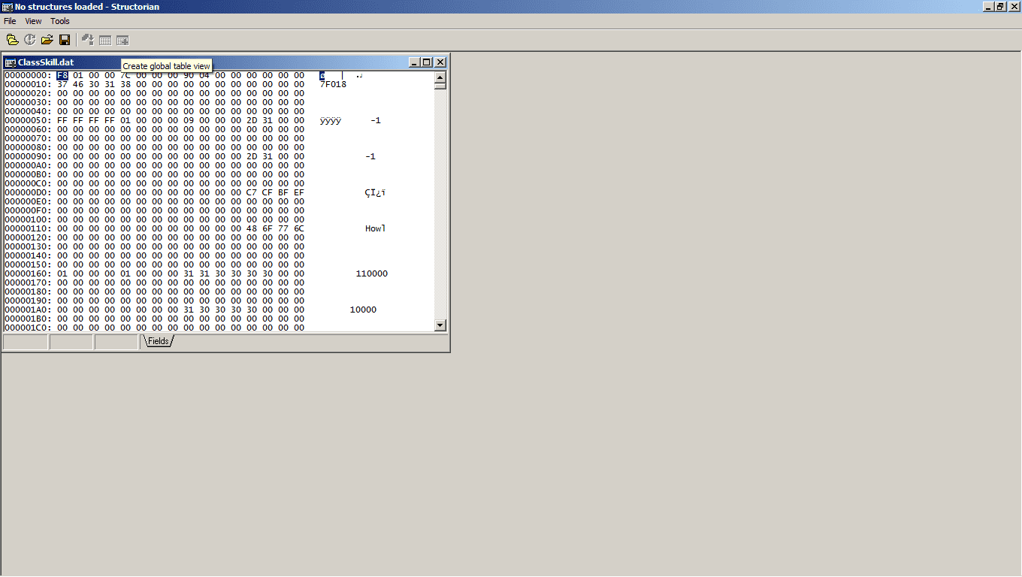Click address label 00000050
This screenshot has height=577, width=1022.
pos(28,120)
